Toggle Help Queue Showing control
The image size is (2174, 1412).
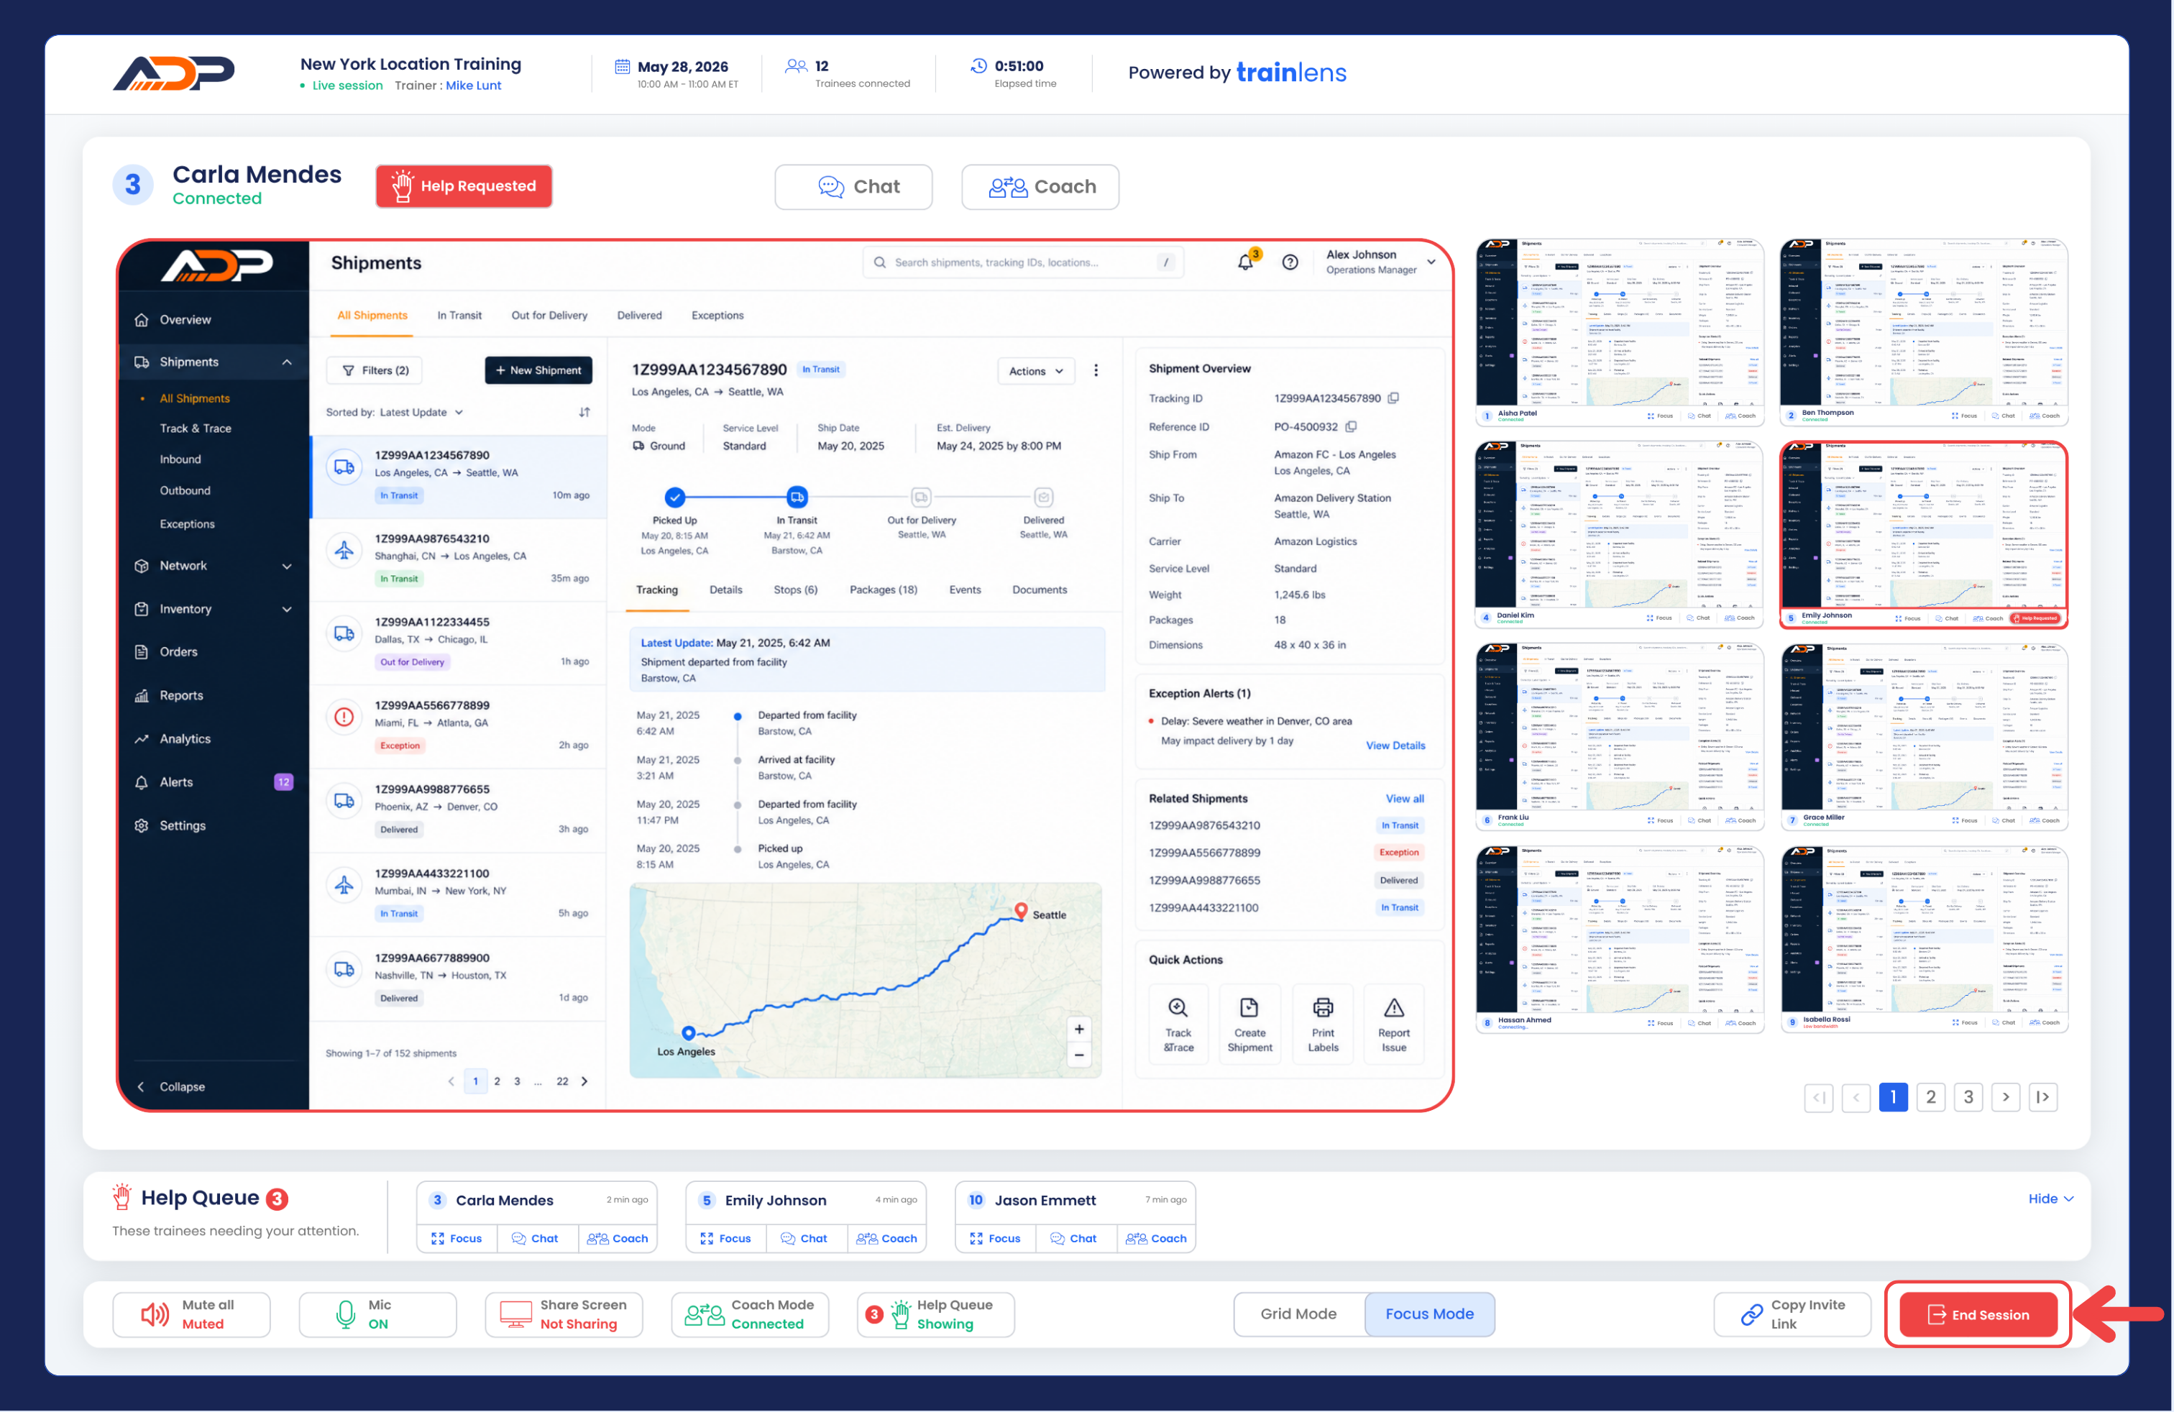(935, 1314)
